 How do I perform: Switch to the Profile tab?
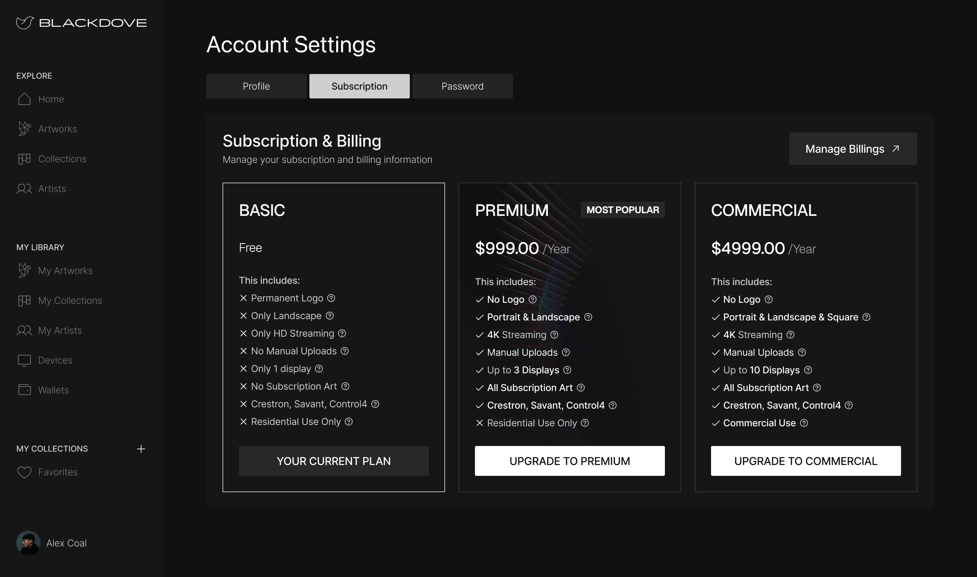(x=256, y=86)
